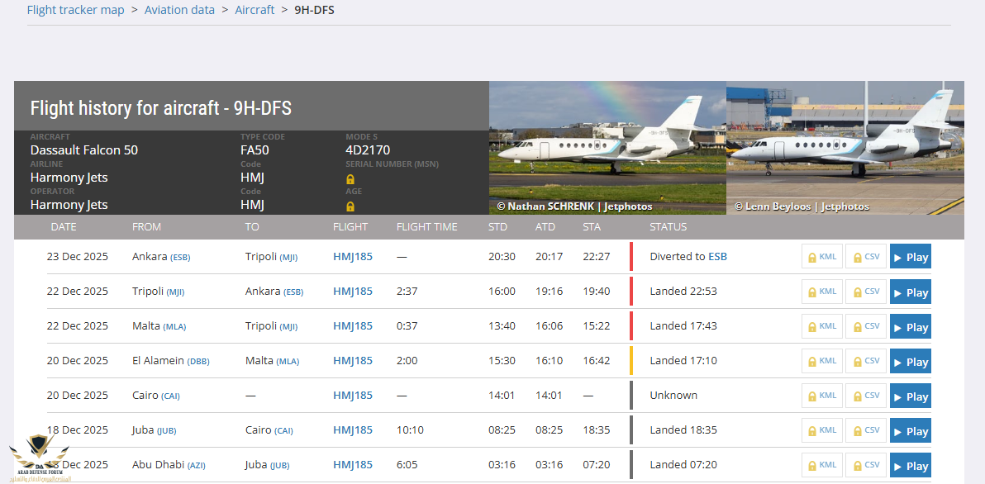Open Nathan Schrenk aircraft photo
The height and width of the screenshot is (484, 985).
pos(607,148)
